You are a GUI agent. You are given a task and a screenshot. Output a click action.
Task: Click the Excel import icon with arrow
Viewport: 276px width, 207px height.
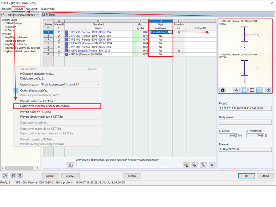pos(194,165)
